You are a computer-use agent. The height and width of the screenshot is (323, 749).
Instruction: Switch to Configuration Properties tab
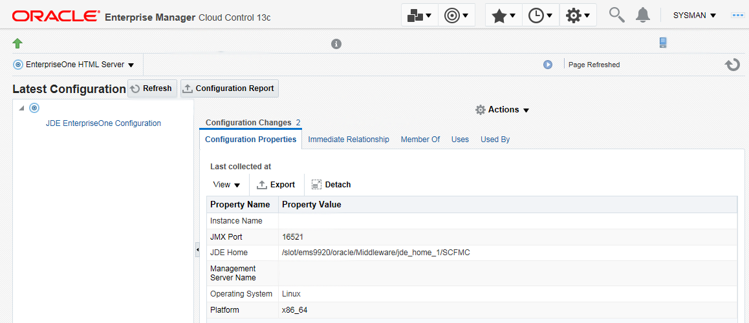251,140
